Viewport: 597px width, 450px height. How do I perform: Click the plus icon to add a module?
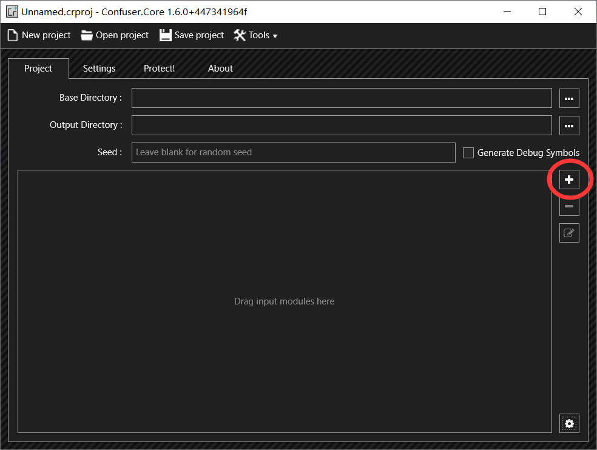point(569,180)
